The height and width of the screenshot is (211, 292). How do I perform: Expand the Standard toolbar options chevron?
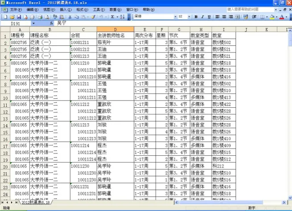129,17
